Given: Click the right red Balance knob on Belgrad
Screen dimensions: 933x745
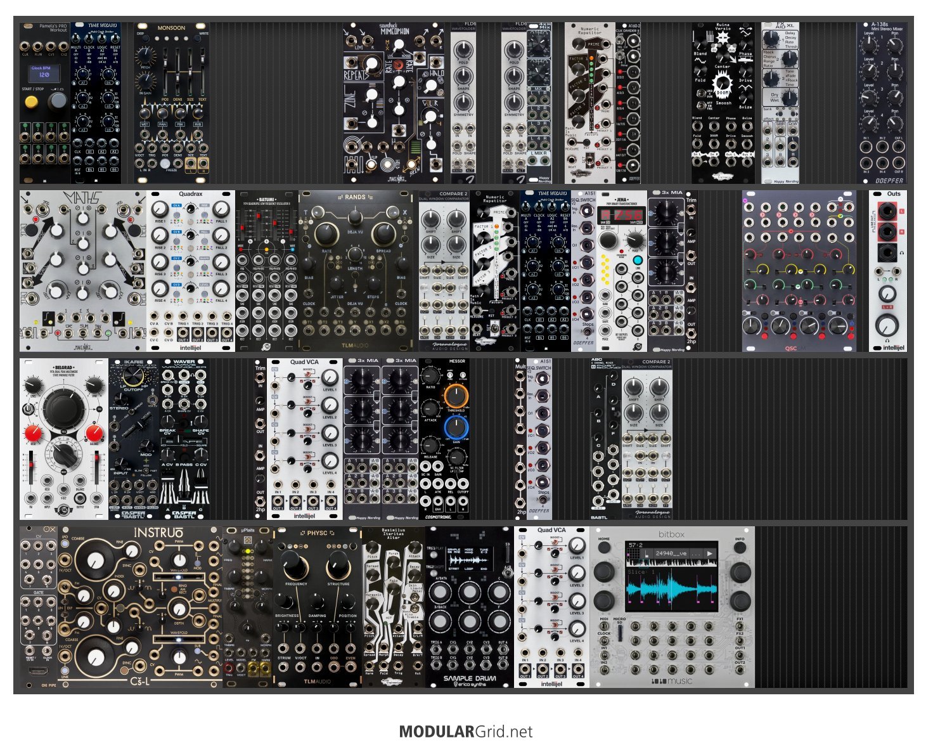Looking at the screenshot, I should point(94,434).
